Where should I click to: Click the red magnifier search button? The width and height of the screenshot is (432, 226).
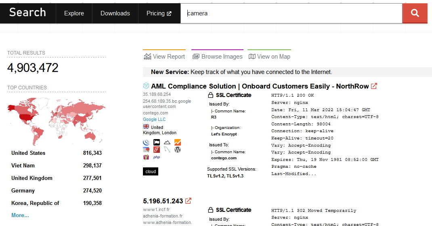[415, 13]
